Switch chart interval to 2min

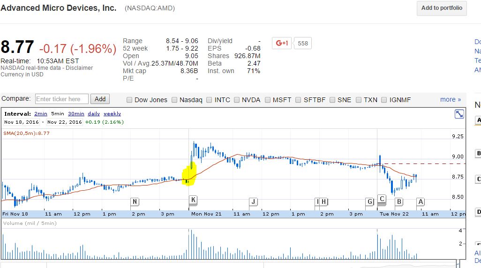(41, 114)
